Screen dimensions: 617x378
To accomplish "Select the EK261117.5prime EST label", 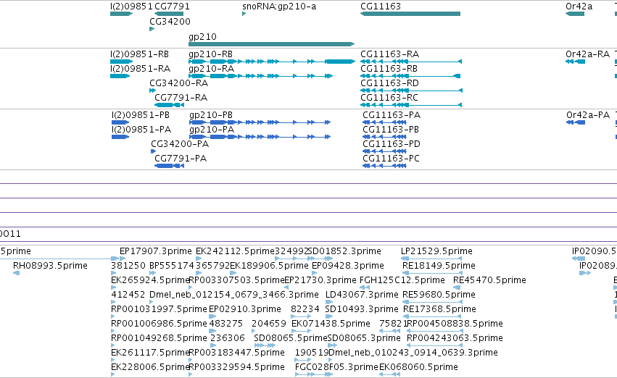I will (x=150, y=353).
